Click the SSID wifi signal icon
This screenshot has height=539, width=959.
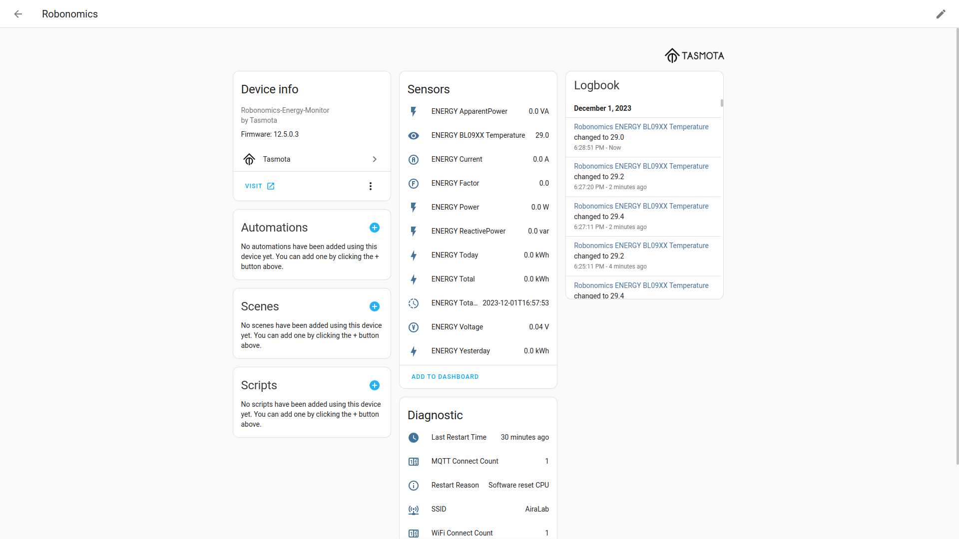pyautogui.click(x=414, y=509)
